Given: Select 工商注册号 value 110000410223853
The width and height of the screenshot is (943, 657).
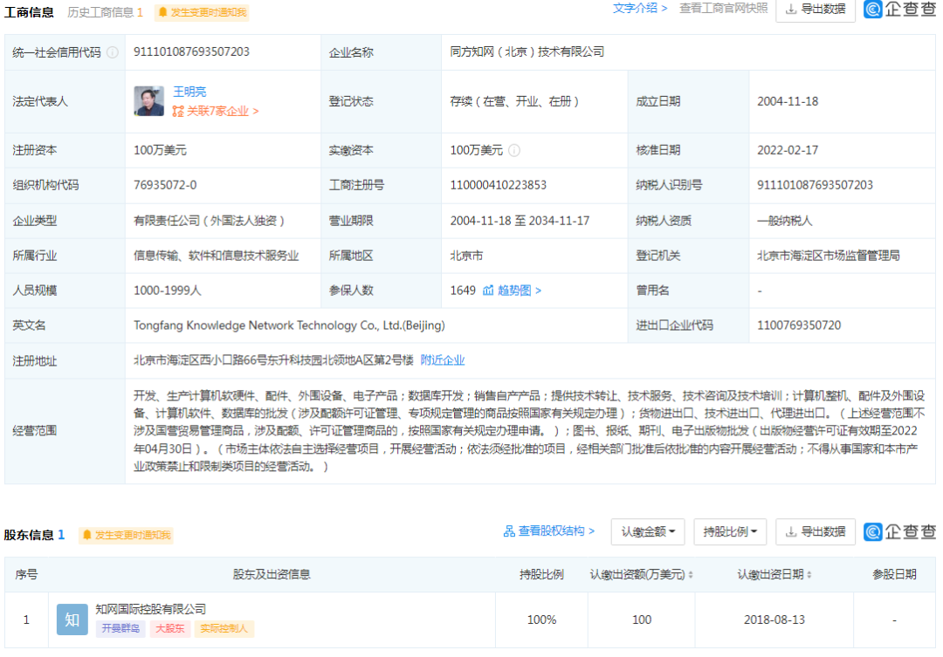Looking at the screenshot, I should (498, 185).
